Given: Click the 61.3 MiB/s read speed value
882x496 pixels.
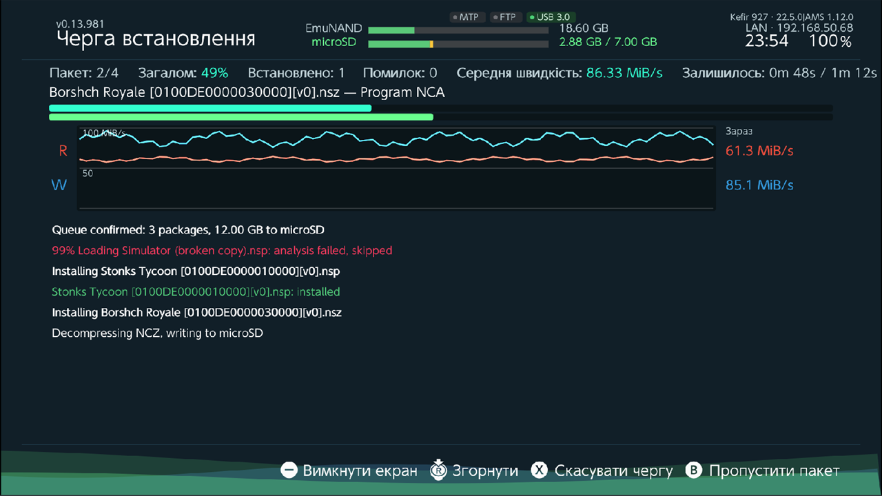Looking at the screenshot, I should point(759,150).
